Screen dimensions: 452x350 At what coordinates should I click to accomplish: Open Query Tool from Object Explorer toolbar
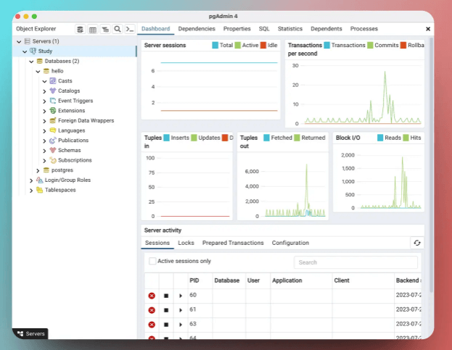pos(81,30)
